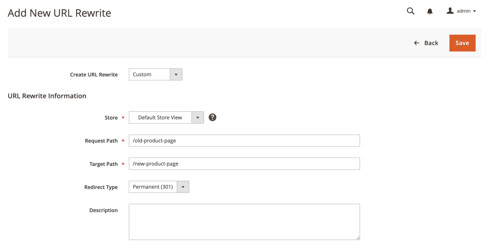487x246 pixels.
Task: Click the Request Path field label
Action: click(101, 141)
